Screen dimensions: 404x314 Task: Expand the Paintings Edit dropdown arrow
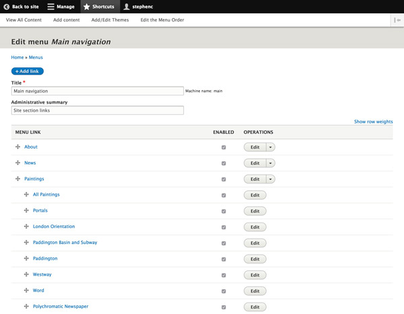pyautogui.click(x=270, y=180)
